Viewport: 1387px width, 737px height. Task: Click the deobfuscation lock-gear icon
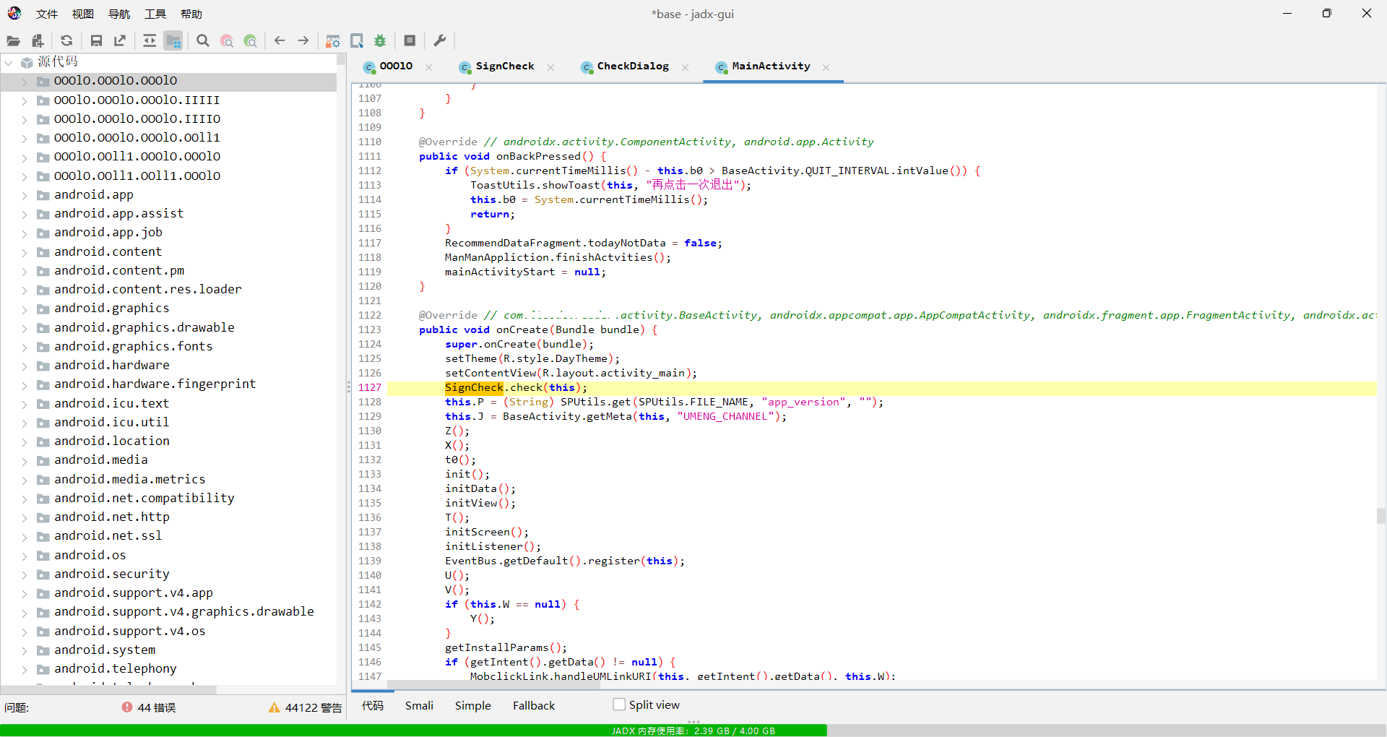tap(332, 41)
